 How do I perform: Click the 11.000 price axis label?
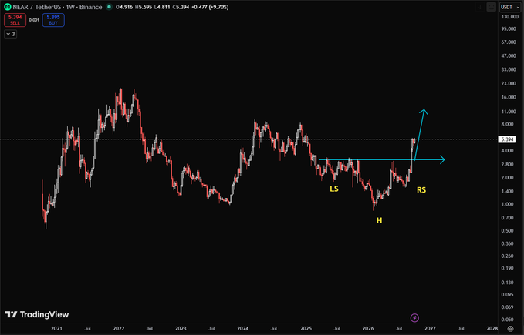pyautogui.click(x=509, y=112)
